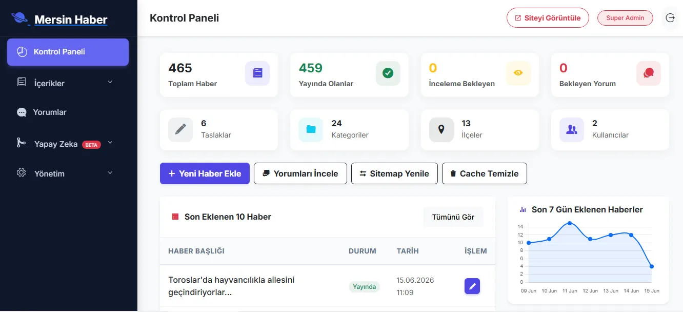Screen dimensions: 683x312
Task: Click the Yeni Haber Ekle button
Action: pyautogui.click(x=205, y=173)
